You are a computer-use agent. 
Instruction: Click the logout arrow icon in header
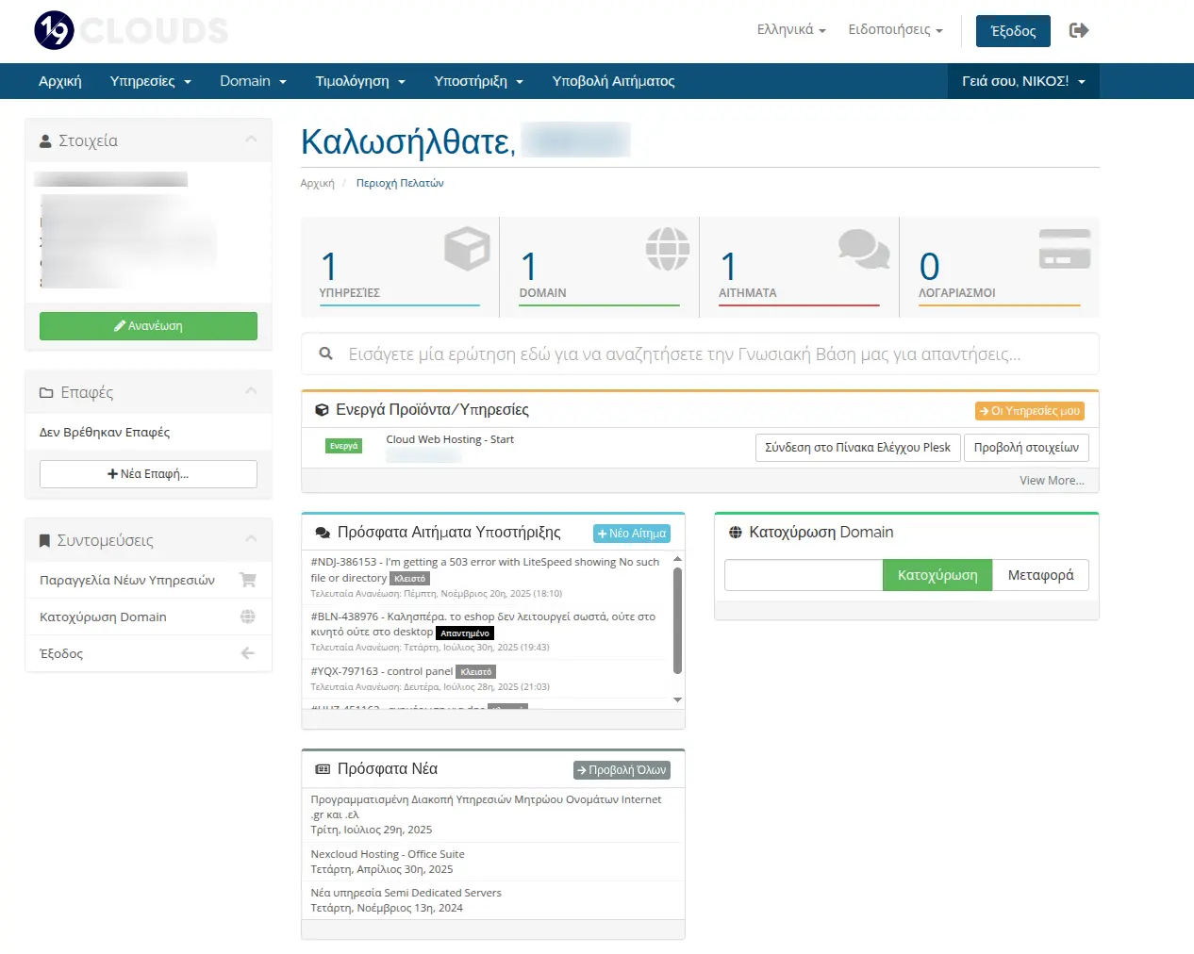(1079, 31)
